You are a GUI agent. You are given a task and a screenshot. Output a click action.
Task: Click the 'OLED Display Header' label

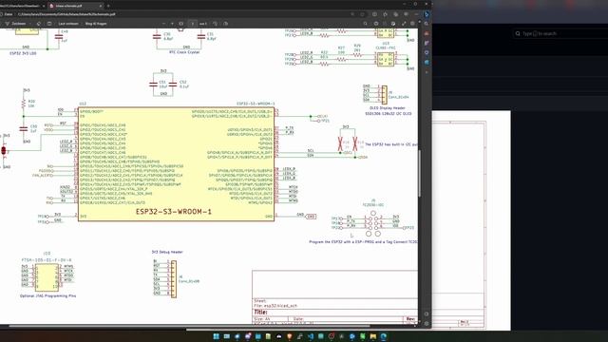pos(388,108)
